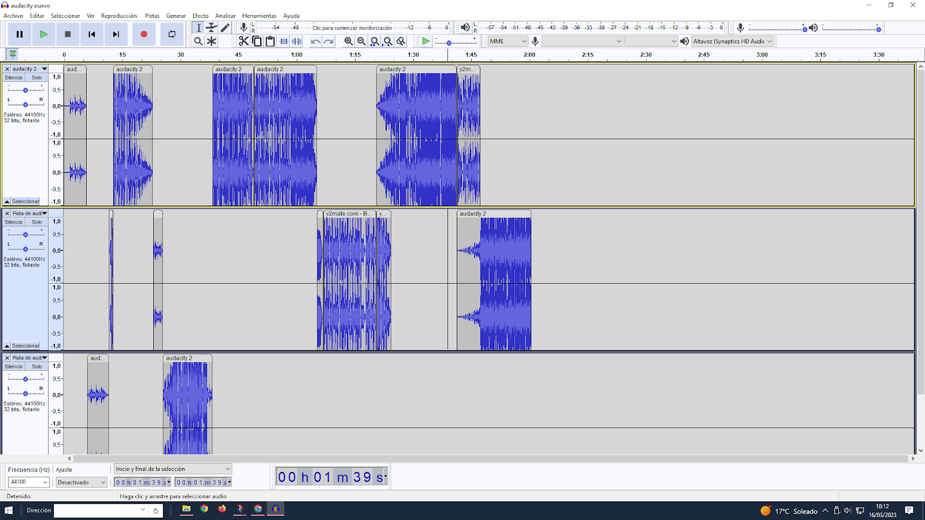925x520 pixels.
Task: Click the Redo arrow icon
Action: (329, 41)
